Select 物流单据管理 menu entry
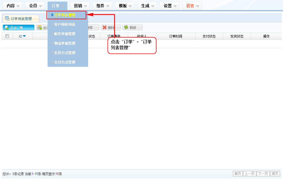Viewport: 283px width, 179px height. [65, 44]
